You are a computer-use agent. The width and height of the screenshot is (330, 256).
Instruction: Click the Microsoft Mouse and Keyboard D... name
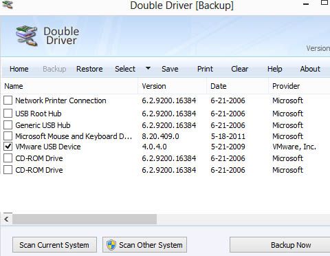click(x=74, y=136)
